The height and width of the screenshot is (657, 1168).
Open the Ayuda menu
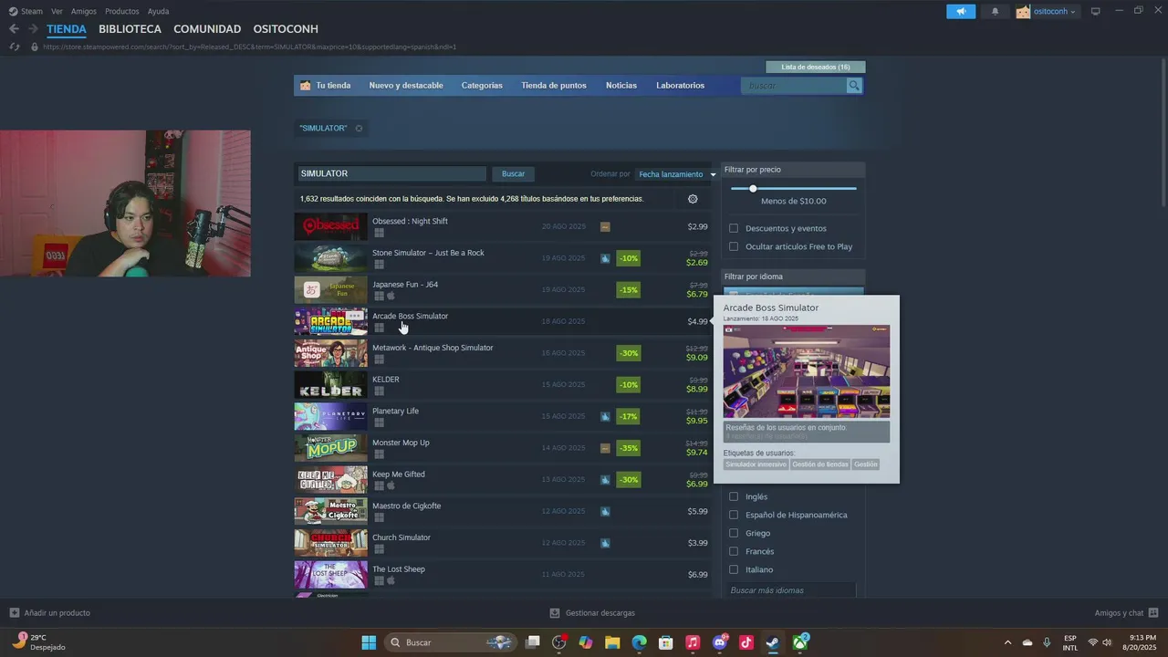158,11
